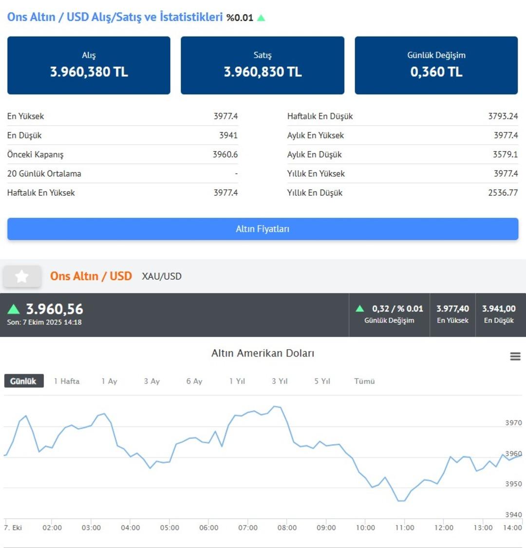Click the Günlük Değişim card
526x548 pixels.
coord(436,65)
